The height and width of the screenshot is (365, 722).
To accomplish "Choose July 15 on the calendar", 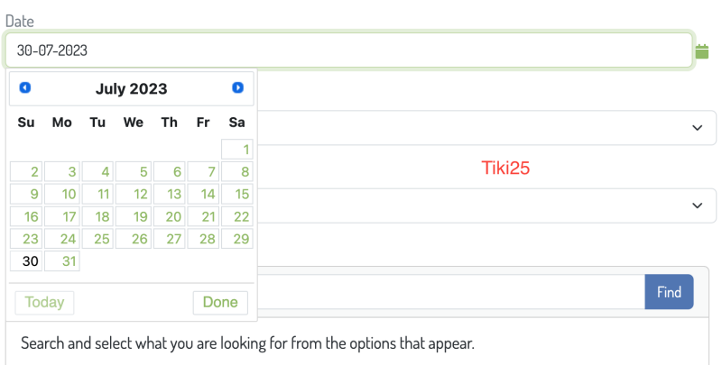I will point(237,194).
